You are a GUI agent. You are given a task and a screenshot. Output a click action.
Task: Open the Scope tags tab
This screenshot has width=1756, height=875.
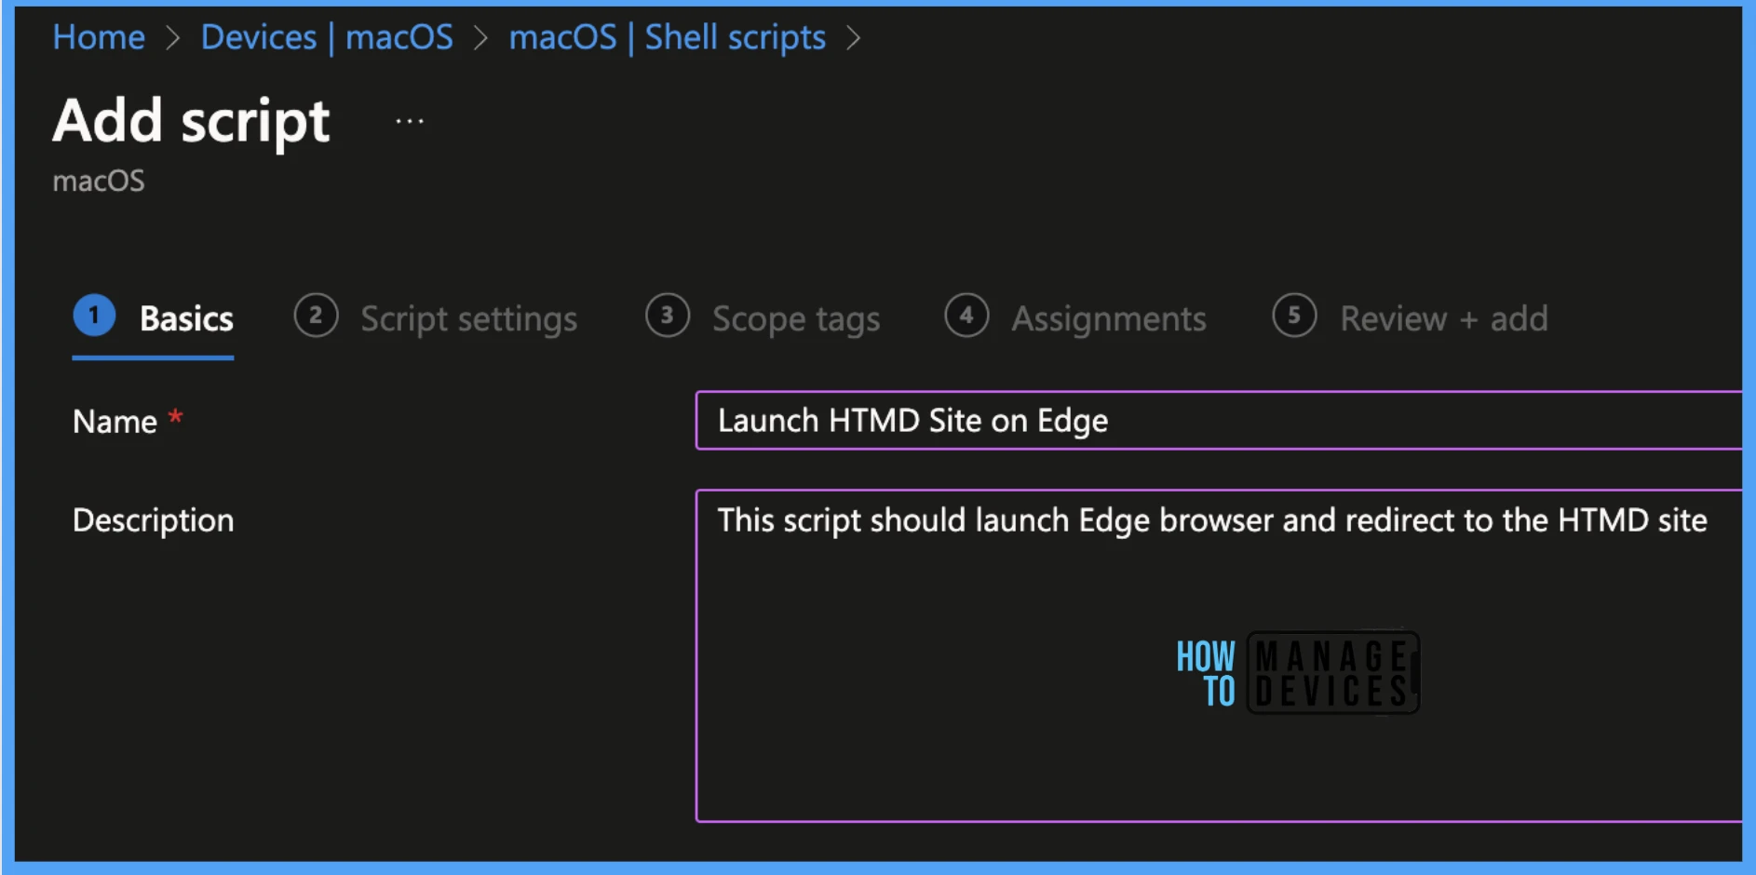click(x=796, y=319)
